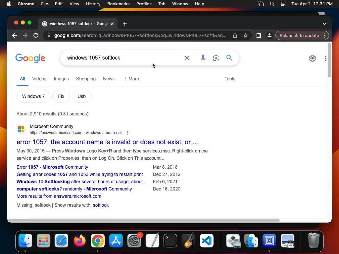Open Chrome three-dot menu beside Relaunch
This screenshot has height=254, width=339.
click(x=324, y=35)
